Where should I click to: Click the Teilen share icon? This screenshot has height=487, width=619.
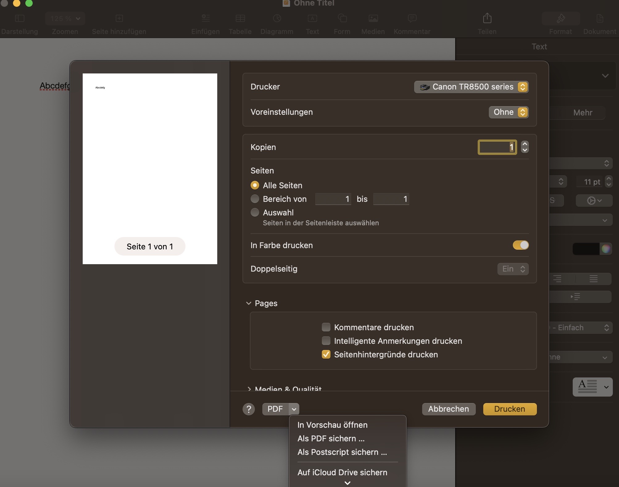point(487,19)
